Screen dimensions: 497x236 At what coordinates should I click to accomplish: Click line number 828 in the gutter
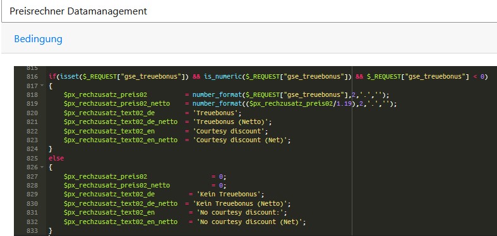coord(32,186)
